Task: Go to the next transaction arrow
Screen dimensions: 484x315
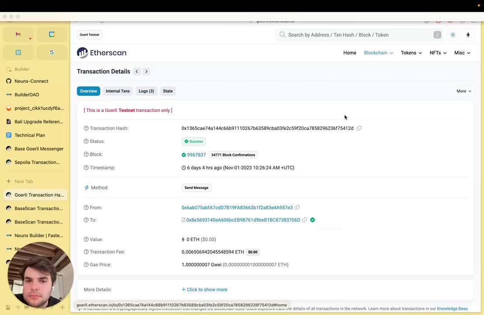Action: (146, 71)
